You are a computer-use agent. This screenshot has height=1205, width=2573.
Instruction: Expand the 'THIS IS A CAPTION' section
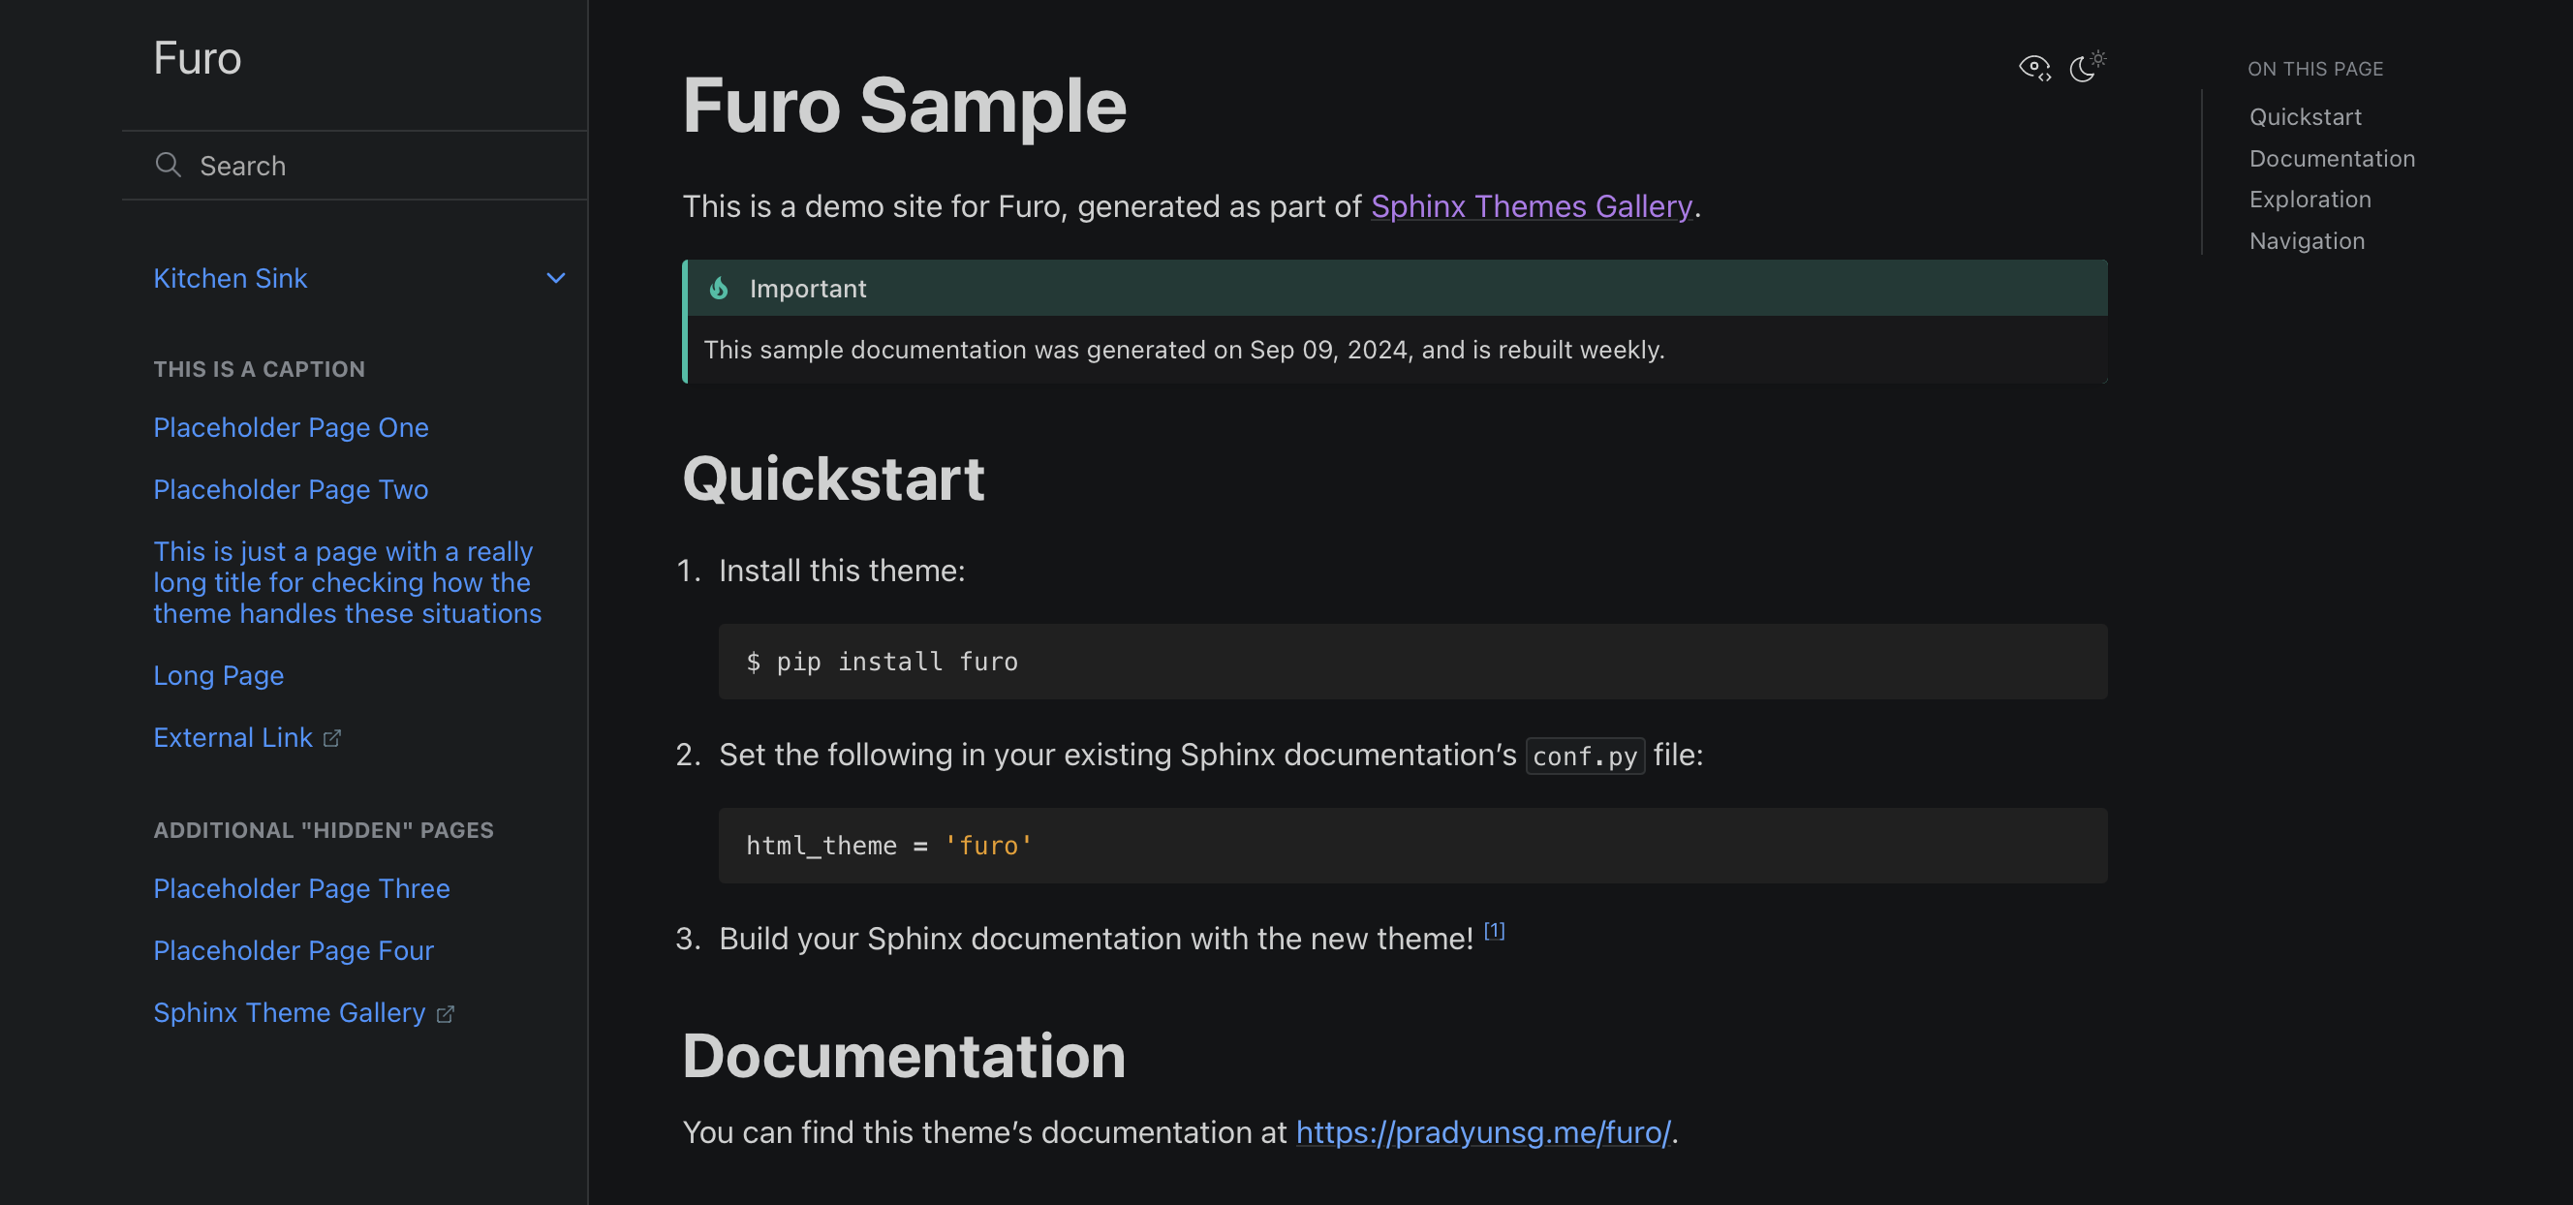260,369
